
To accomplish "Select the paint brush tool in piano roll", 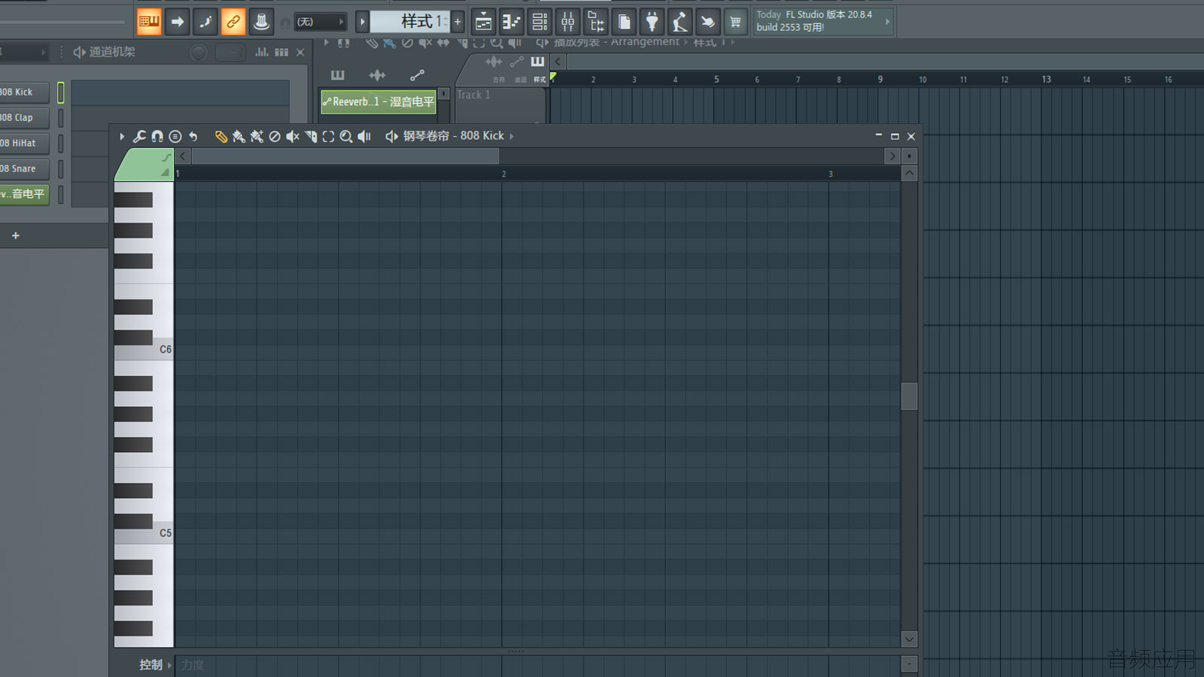I will (239, 136).
